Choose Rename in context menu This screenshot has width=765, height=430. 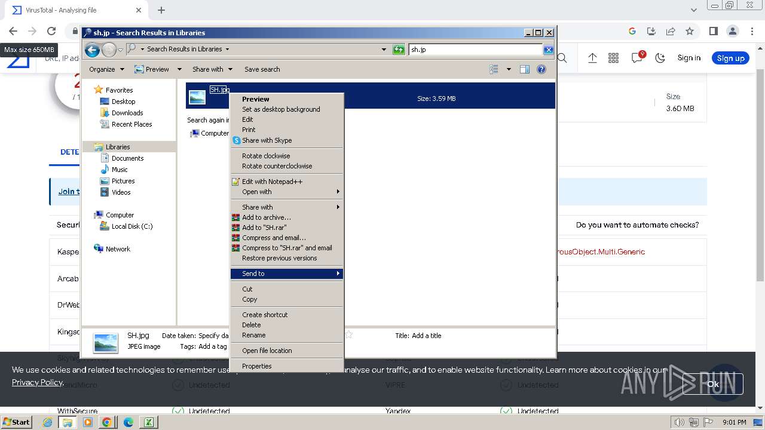(x=287, y=335)
